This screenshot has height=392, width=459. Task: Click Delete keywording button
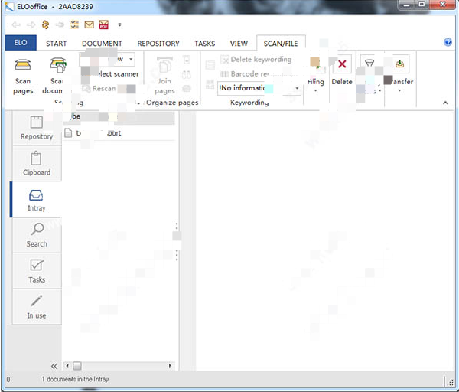click(x=256, y=60)
